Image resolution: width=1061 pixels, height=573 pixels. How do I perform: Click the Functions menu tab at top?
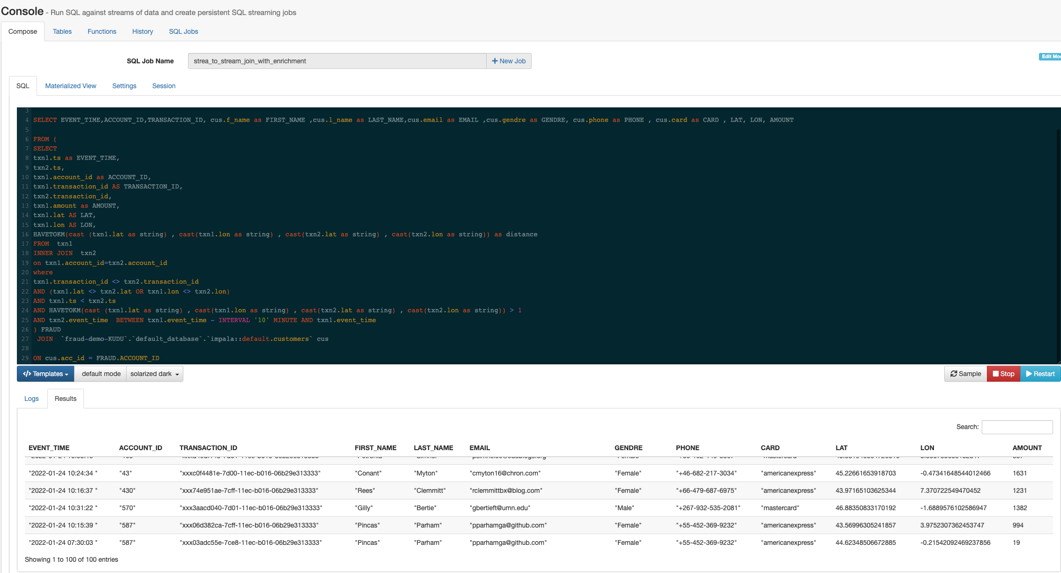coord(102,31)
